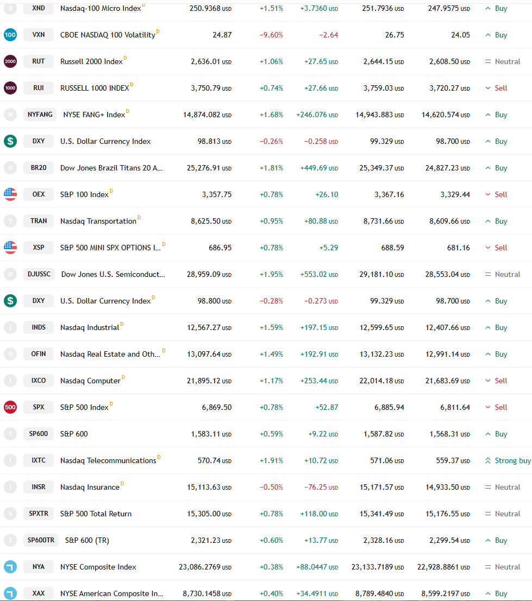
Task: Open the OEX ticker symbol
Action: point(39,194)
